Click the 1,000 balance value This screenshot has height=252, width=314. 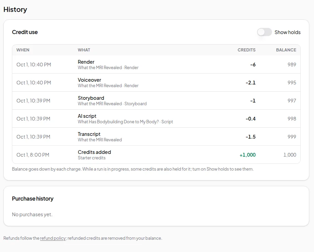pyautogui.click(x=289, y=155)
